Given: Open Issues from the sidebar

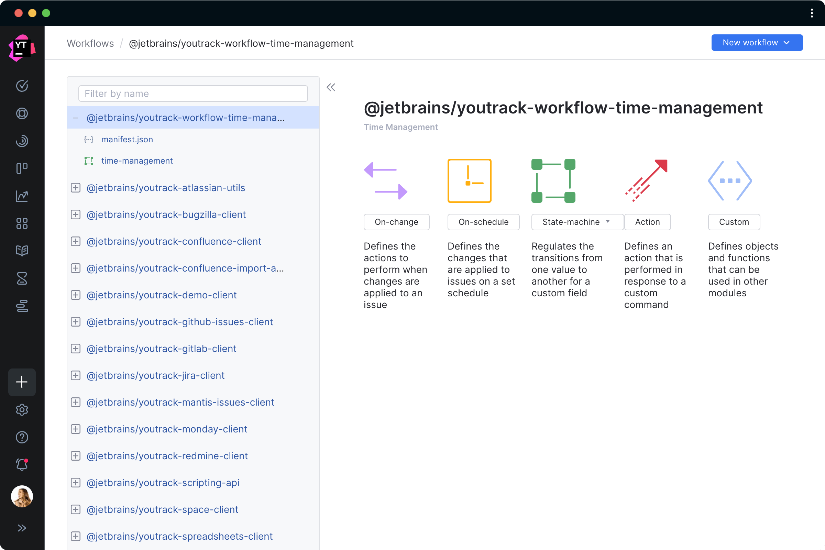Looking at the screenshot, I should 22,86.
